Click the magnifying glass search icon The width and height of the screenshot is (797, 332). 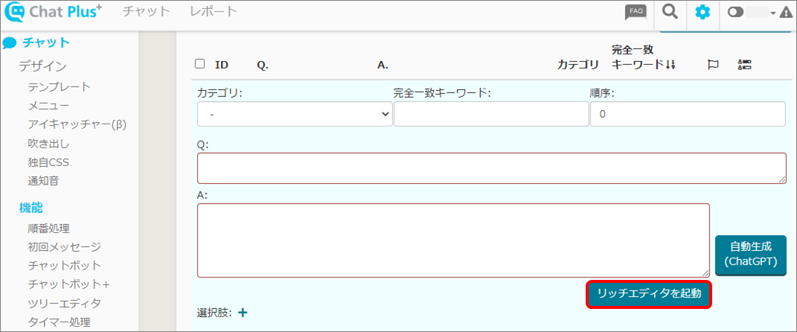[x=670, y=12]
